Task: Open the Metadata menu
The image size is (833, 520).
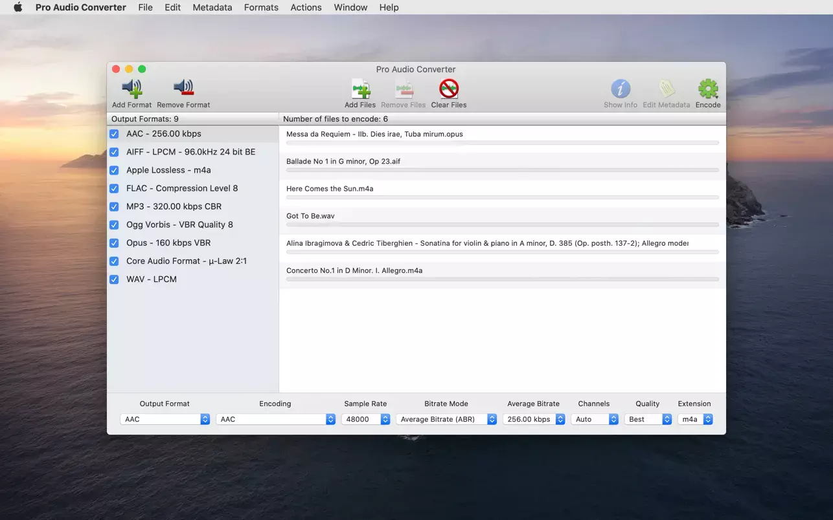Action: (x=212, y=8)
